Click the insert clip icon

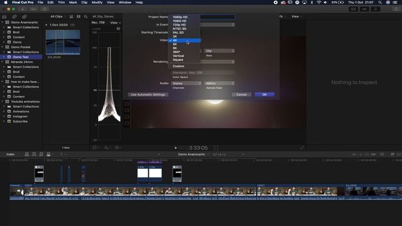pyautogui.click(x=34, y=154)
